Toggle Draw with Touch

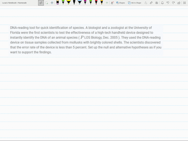pos(112,3)
